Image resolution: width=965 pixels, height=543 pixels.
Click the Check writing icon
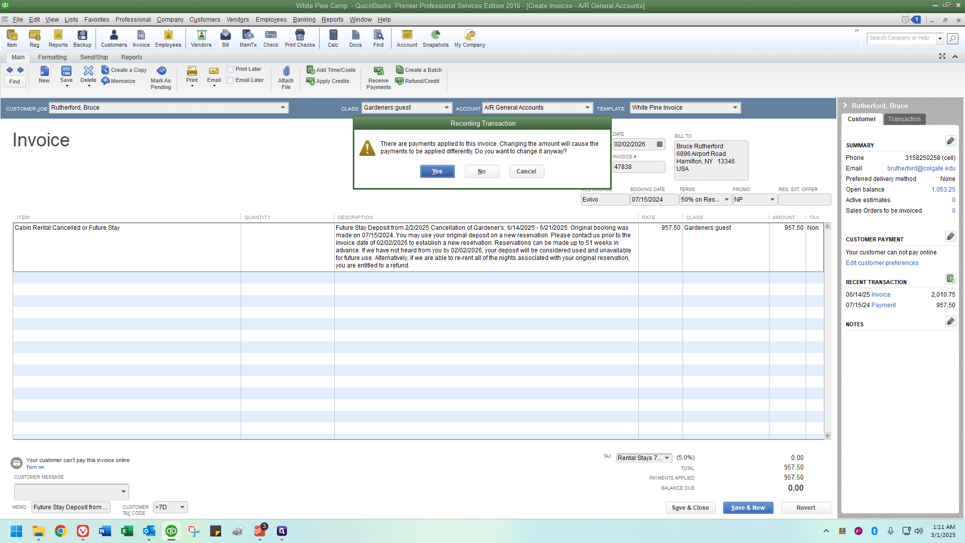point(271,38)
